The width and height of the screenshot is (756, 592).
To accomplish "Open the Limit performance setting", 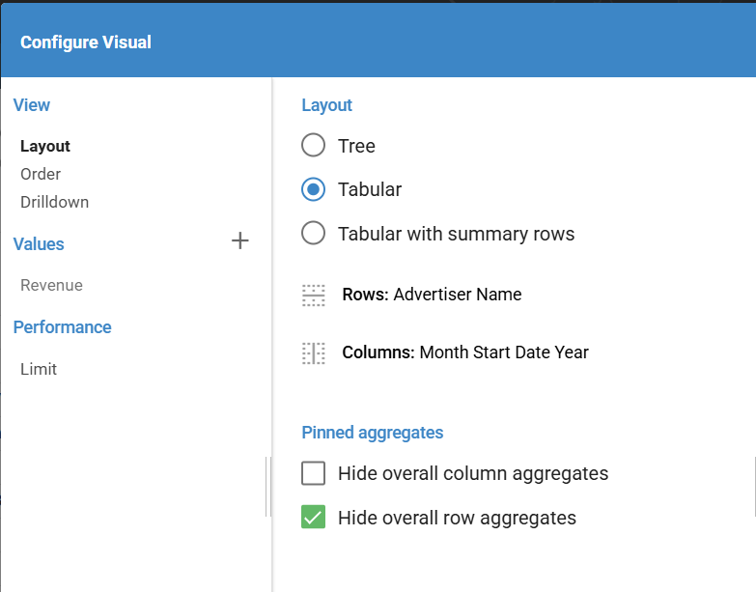I will pyautogui.click(x=39, y=369).
